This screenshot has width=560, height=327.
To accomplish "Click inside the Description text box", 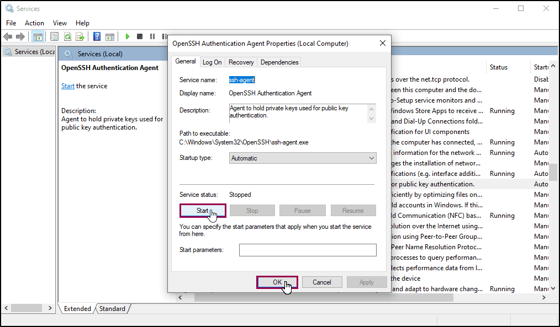I will coord(298,114).
